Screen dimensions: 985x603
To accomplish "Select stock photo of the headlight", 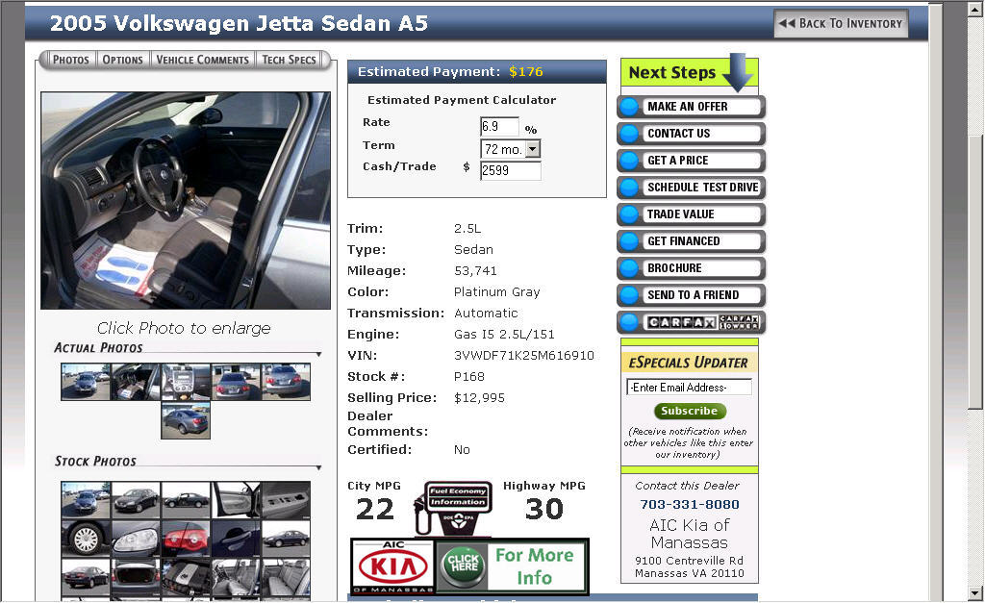I will click(x=136, y=539).
